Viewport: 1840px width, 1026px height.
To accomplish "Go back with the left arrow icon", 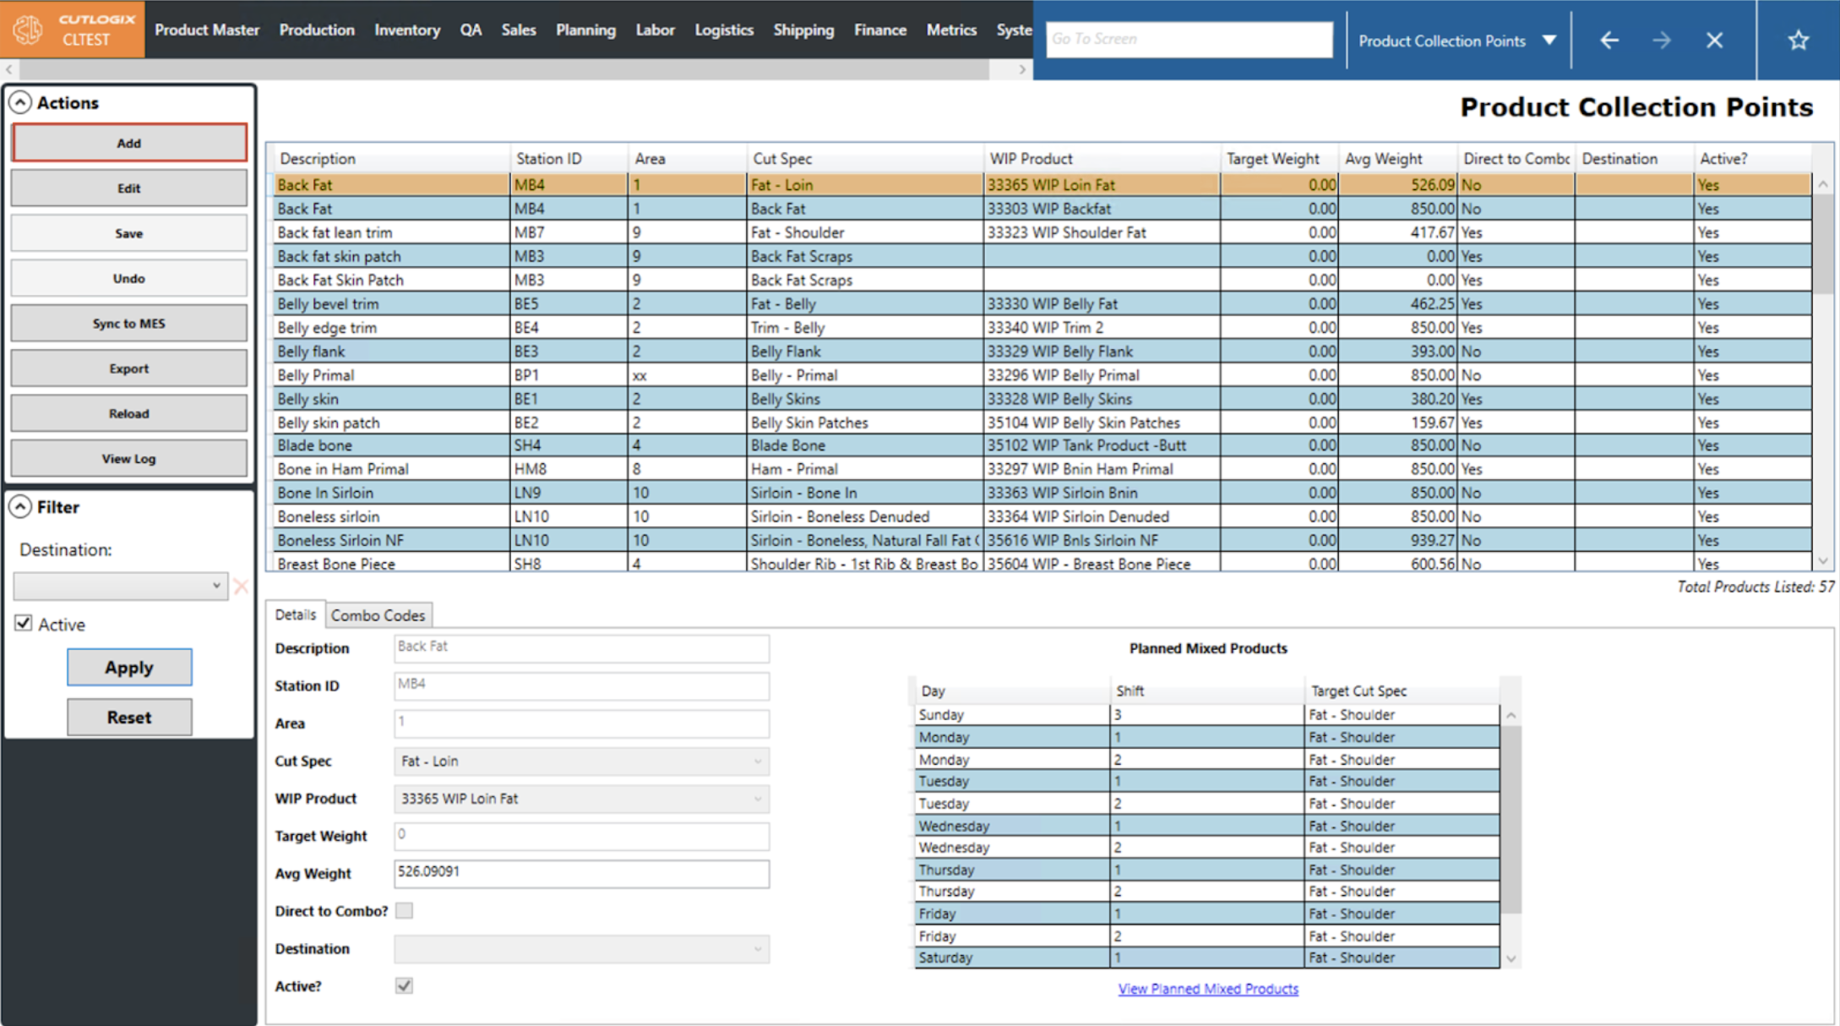I will [x=1609, y=40].
